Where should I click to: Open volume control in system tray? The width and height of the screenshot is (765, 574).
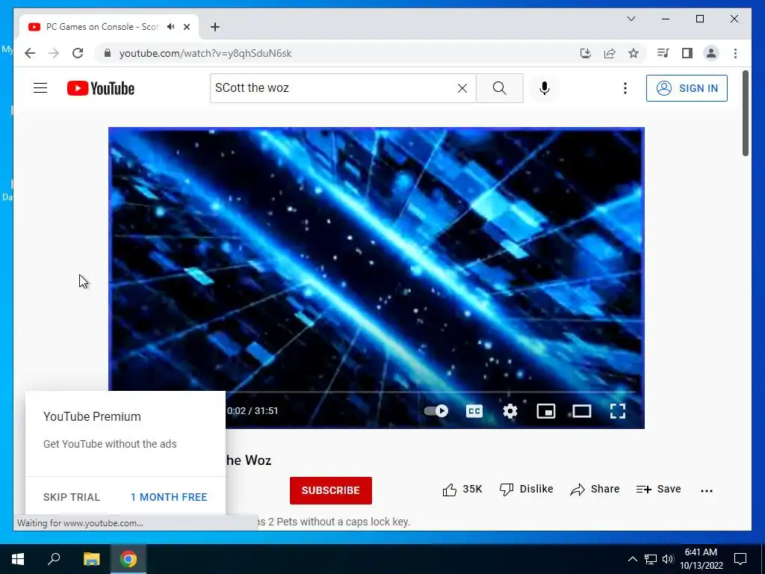pyautogui.click(x=668, y=559)
